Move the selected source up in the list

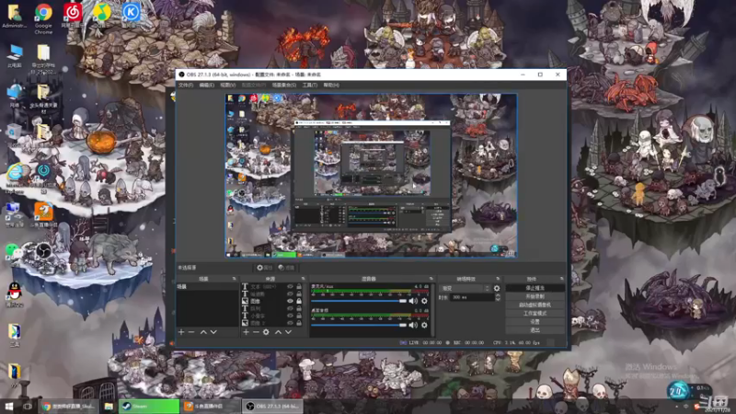pyautogui.click(x=278, y=332)
